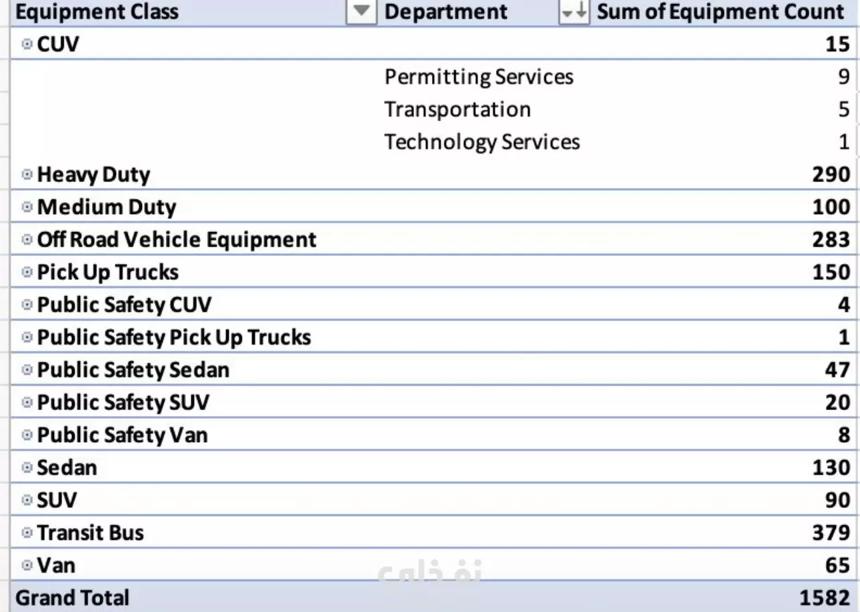Select the Transportation department cell
Image resolution: width=860 pixels, height=612 pixels.
click(457, 109)
